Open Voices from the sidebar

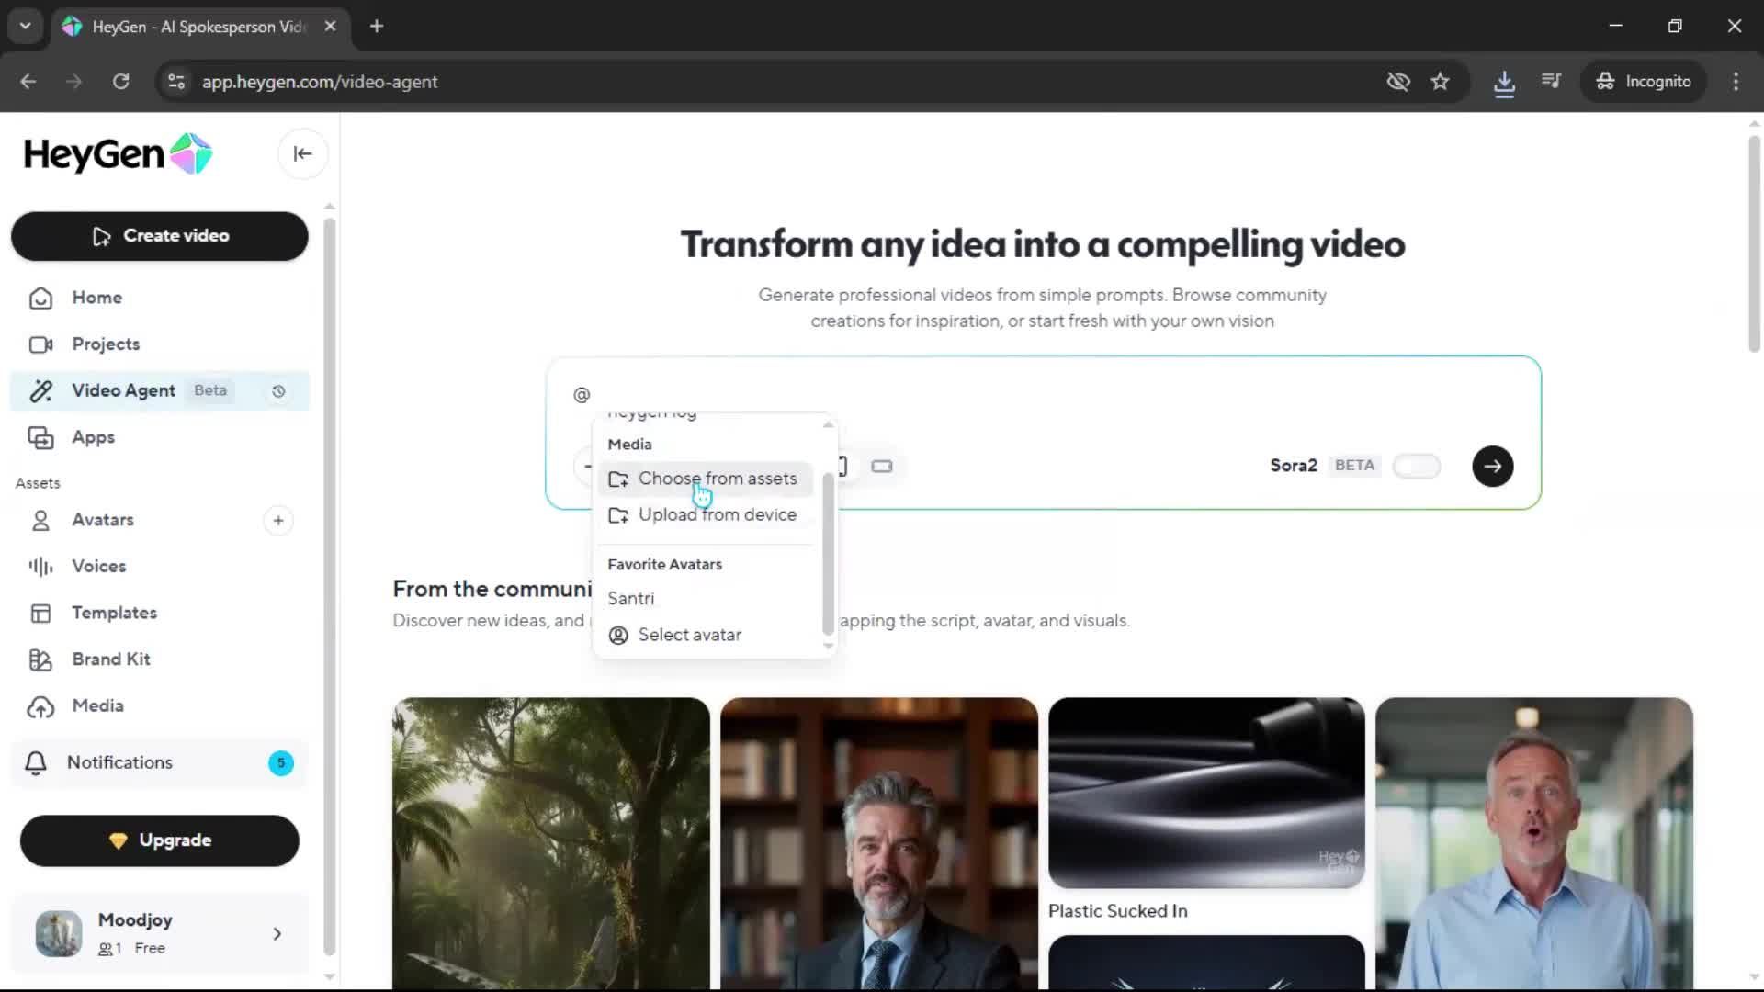(99, 567)
